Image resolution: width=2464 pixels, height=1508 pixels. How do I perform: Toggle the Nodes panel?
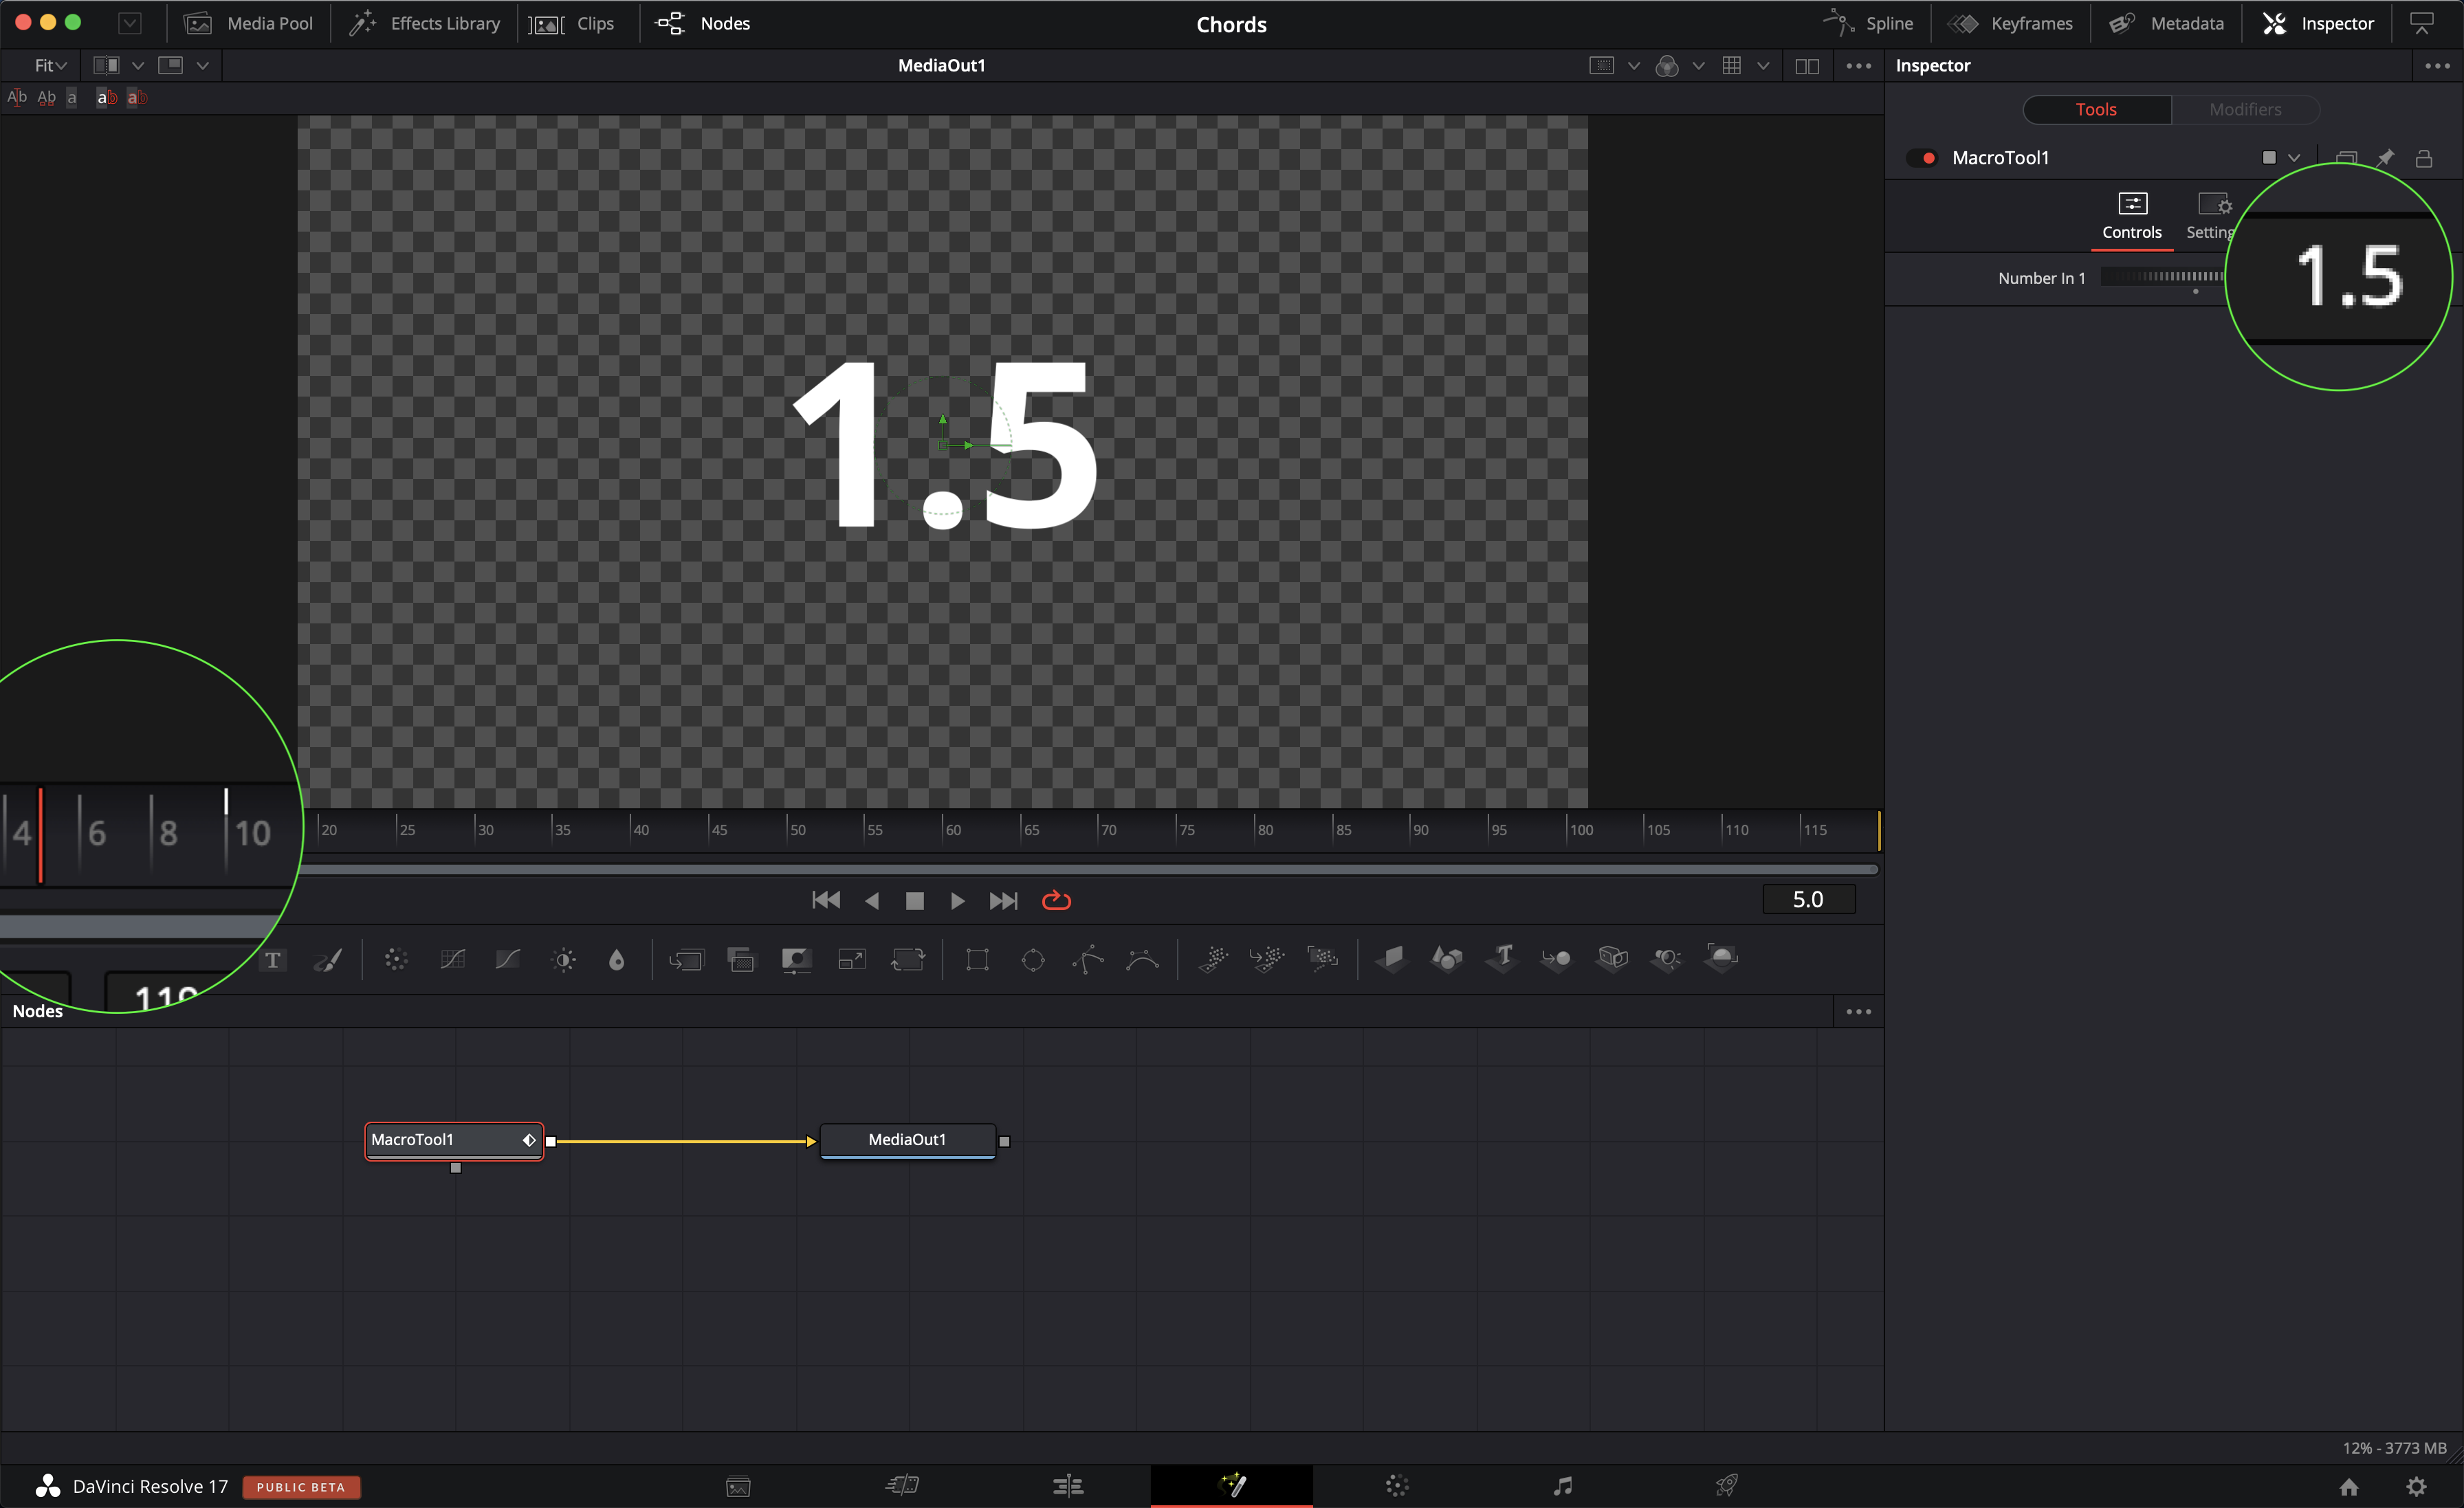coord(703,23)
